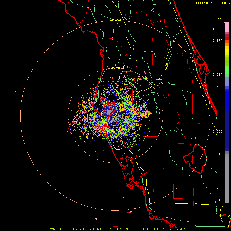
Task: Click the 06:42 timestamp in the caption
Action: tap(179, 229)
